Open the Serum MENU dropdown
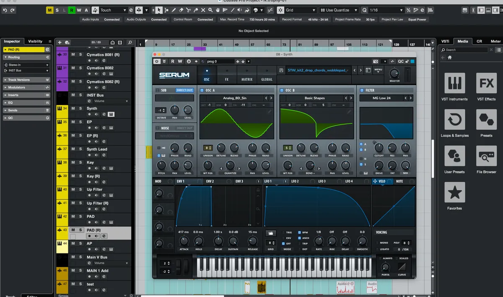503x297 pixels. coord(379,70)
